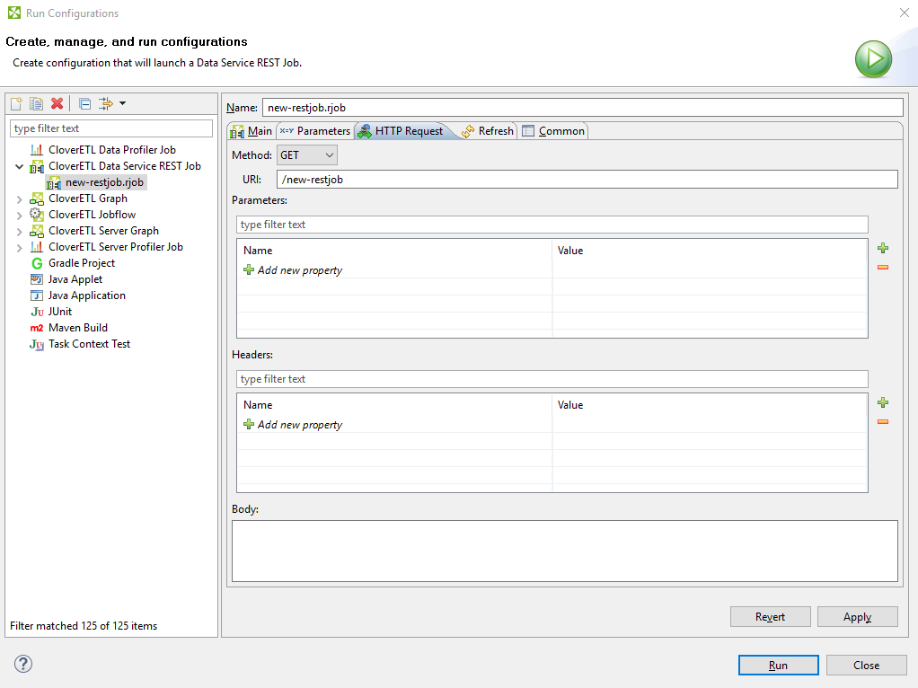Click the Parameters filter text field
This screenshot has height=688, width=918.
[x=552, y=225]
